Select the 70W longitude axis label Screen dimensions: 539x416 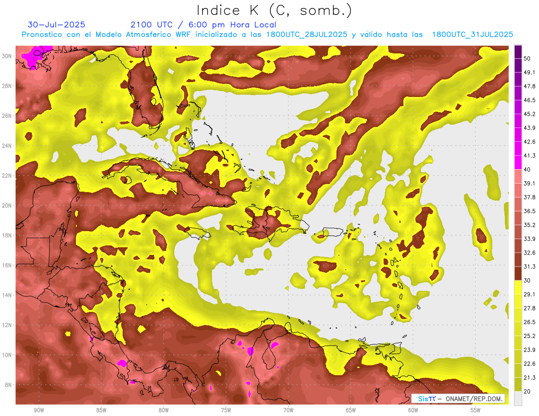coord(288,410)
